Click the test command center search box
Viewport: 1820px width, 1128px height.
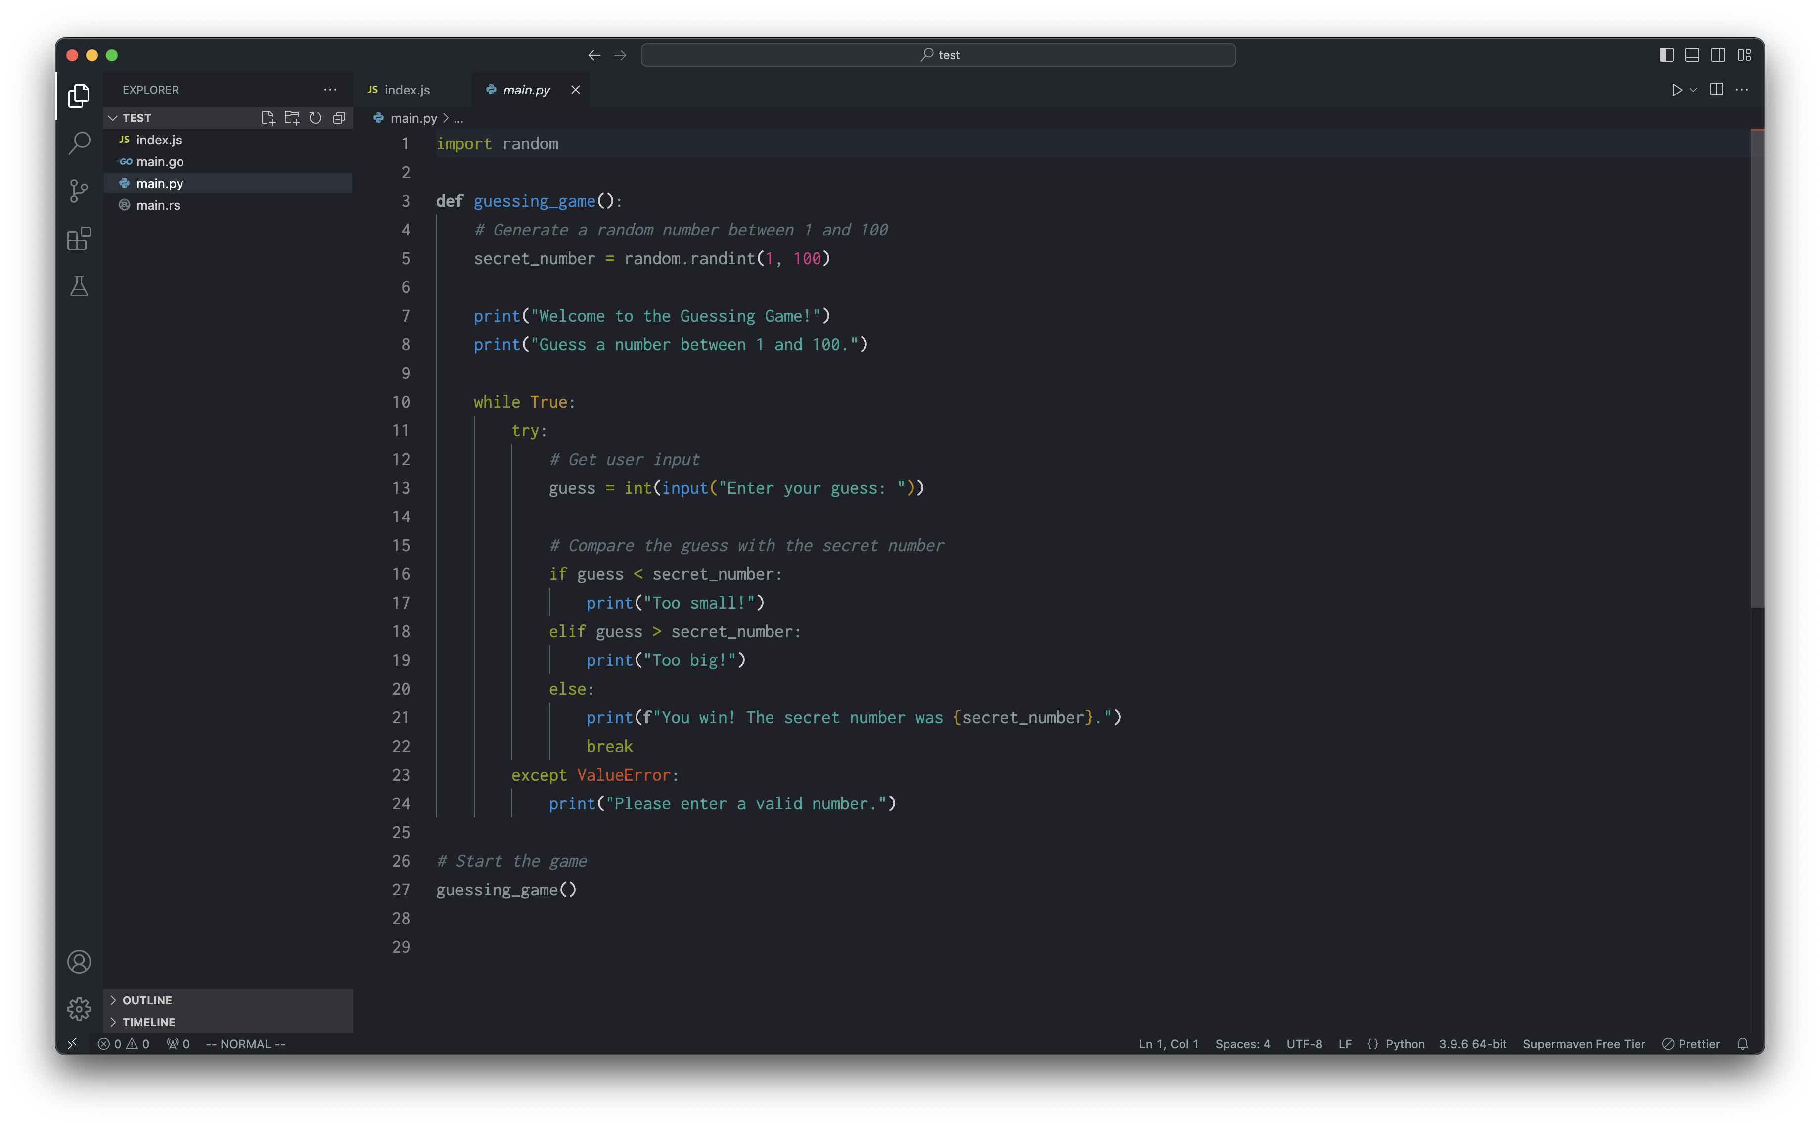click(938, 55)
